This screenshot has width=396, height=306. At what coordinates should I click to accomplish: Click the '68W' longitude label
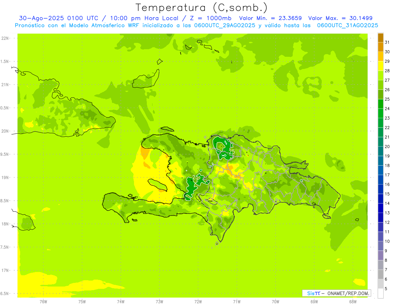(353, 302)
